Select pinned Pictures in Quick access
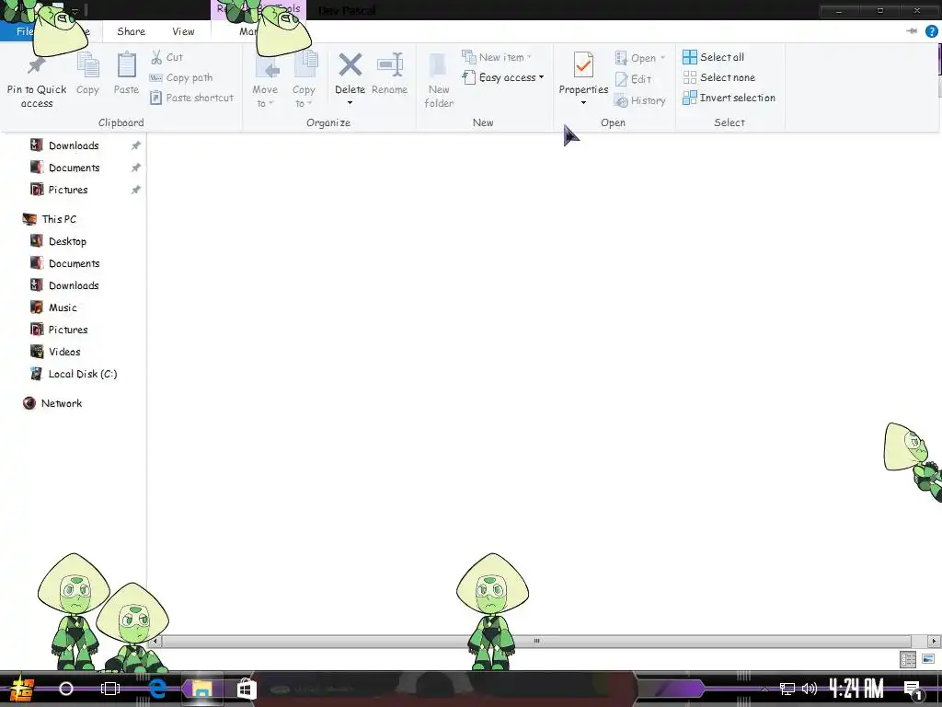Viewport: 942px width, 707px height. 68,190
